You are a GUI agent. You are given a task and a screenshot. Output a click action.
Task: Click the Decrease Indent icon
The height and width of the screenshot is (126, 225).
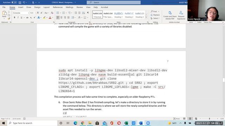pyautogui.click(x=76, y=13)
